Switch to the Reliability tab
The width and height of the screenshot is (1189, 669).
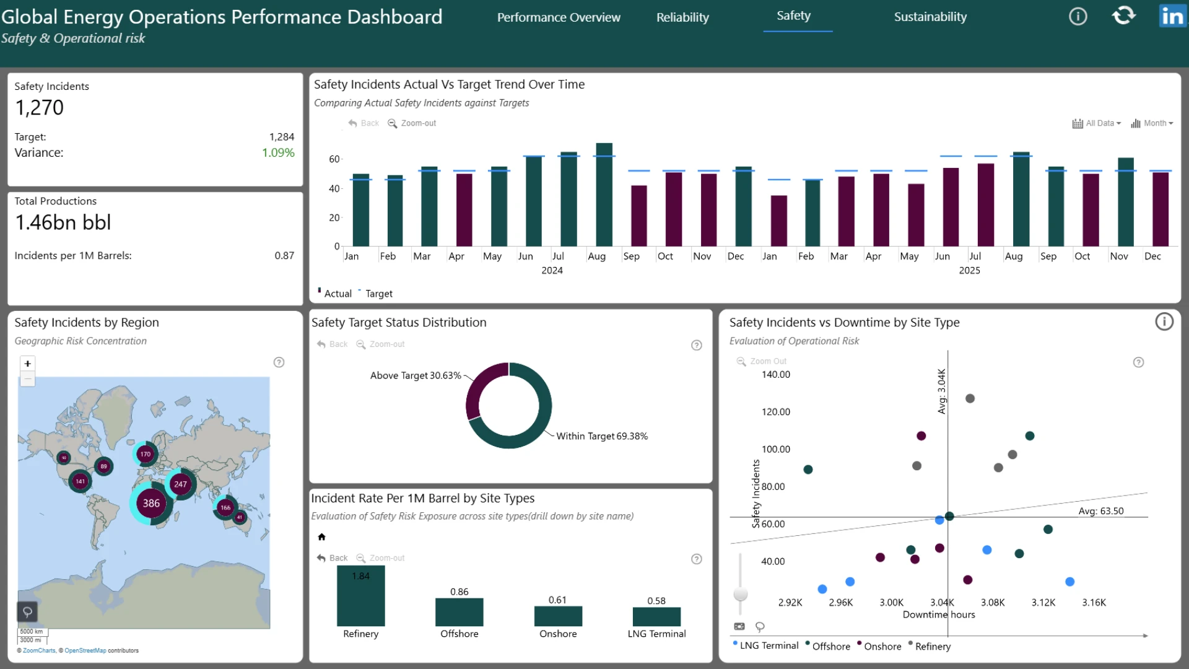(682, 17)
